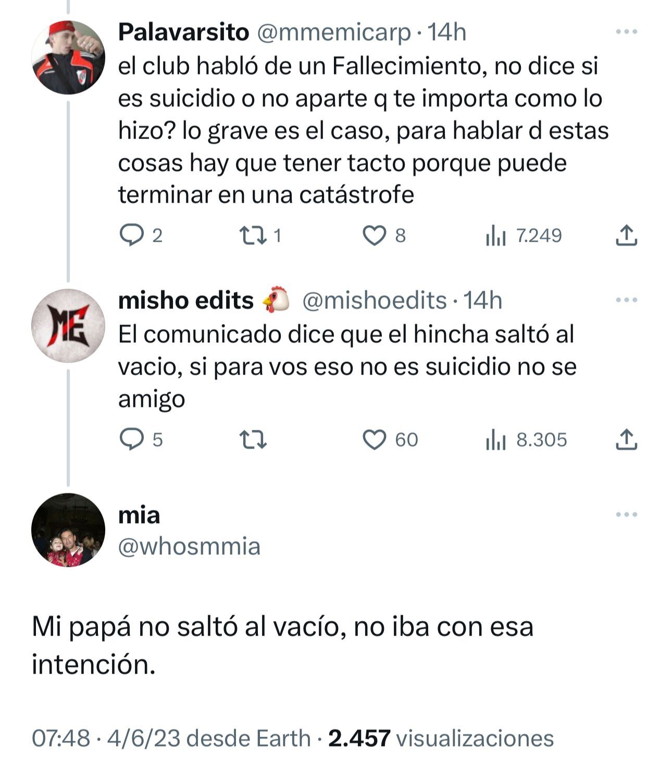Image resolution: width=672 pixels, height=770 pixels.
Task: Open the @whosmmia profile handle
Action: pyautogui.click(x=190, y=547)
